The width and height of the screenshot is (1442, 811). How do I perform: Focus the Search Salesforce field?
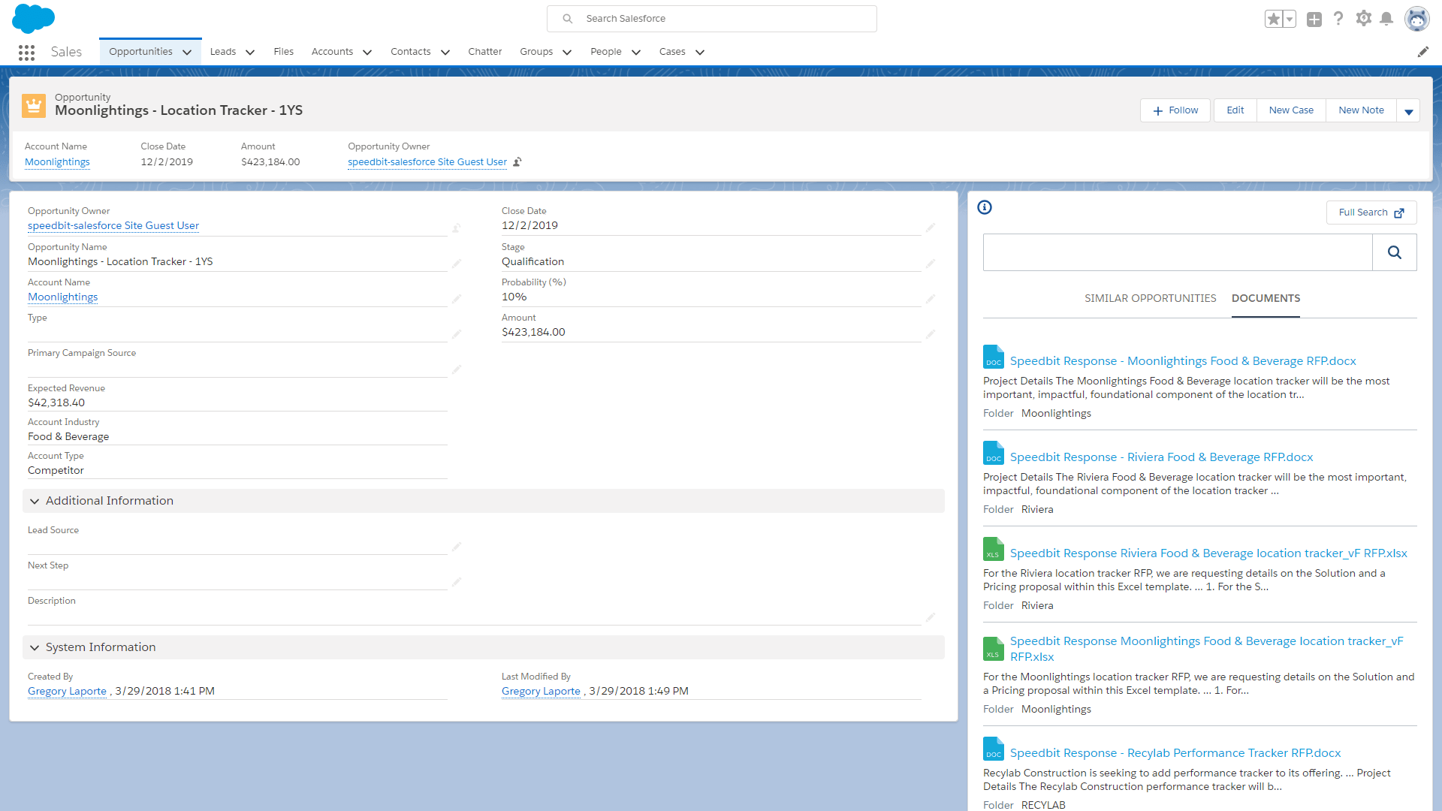click(712, 19)
